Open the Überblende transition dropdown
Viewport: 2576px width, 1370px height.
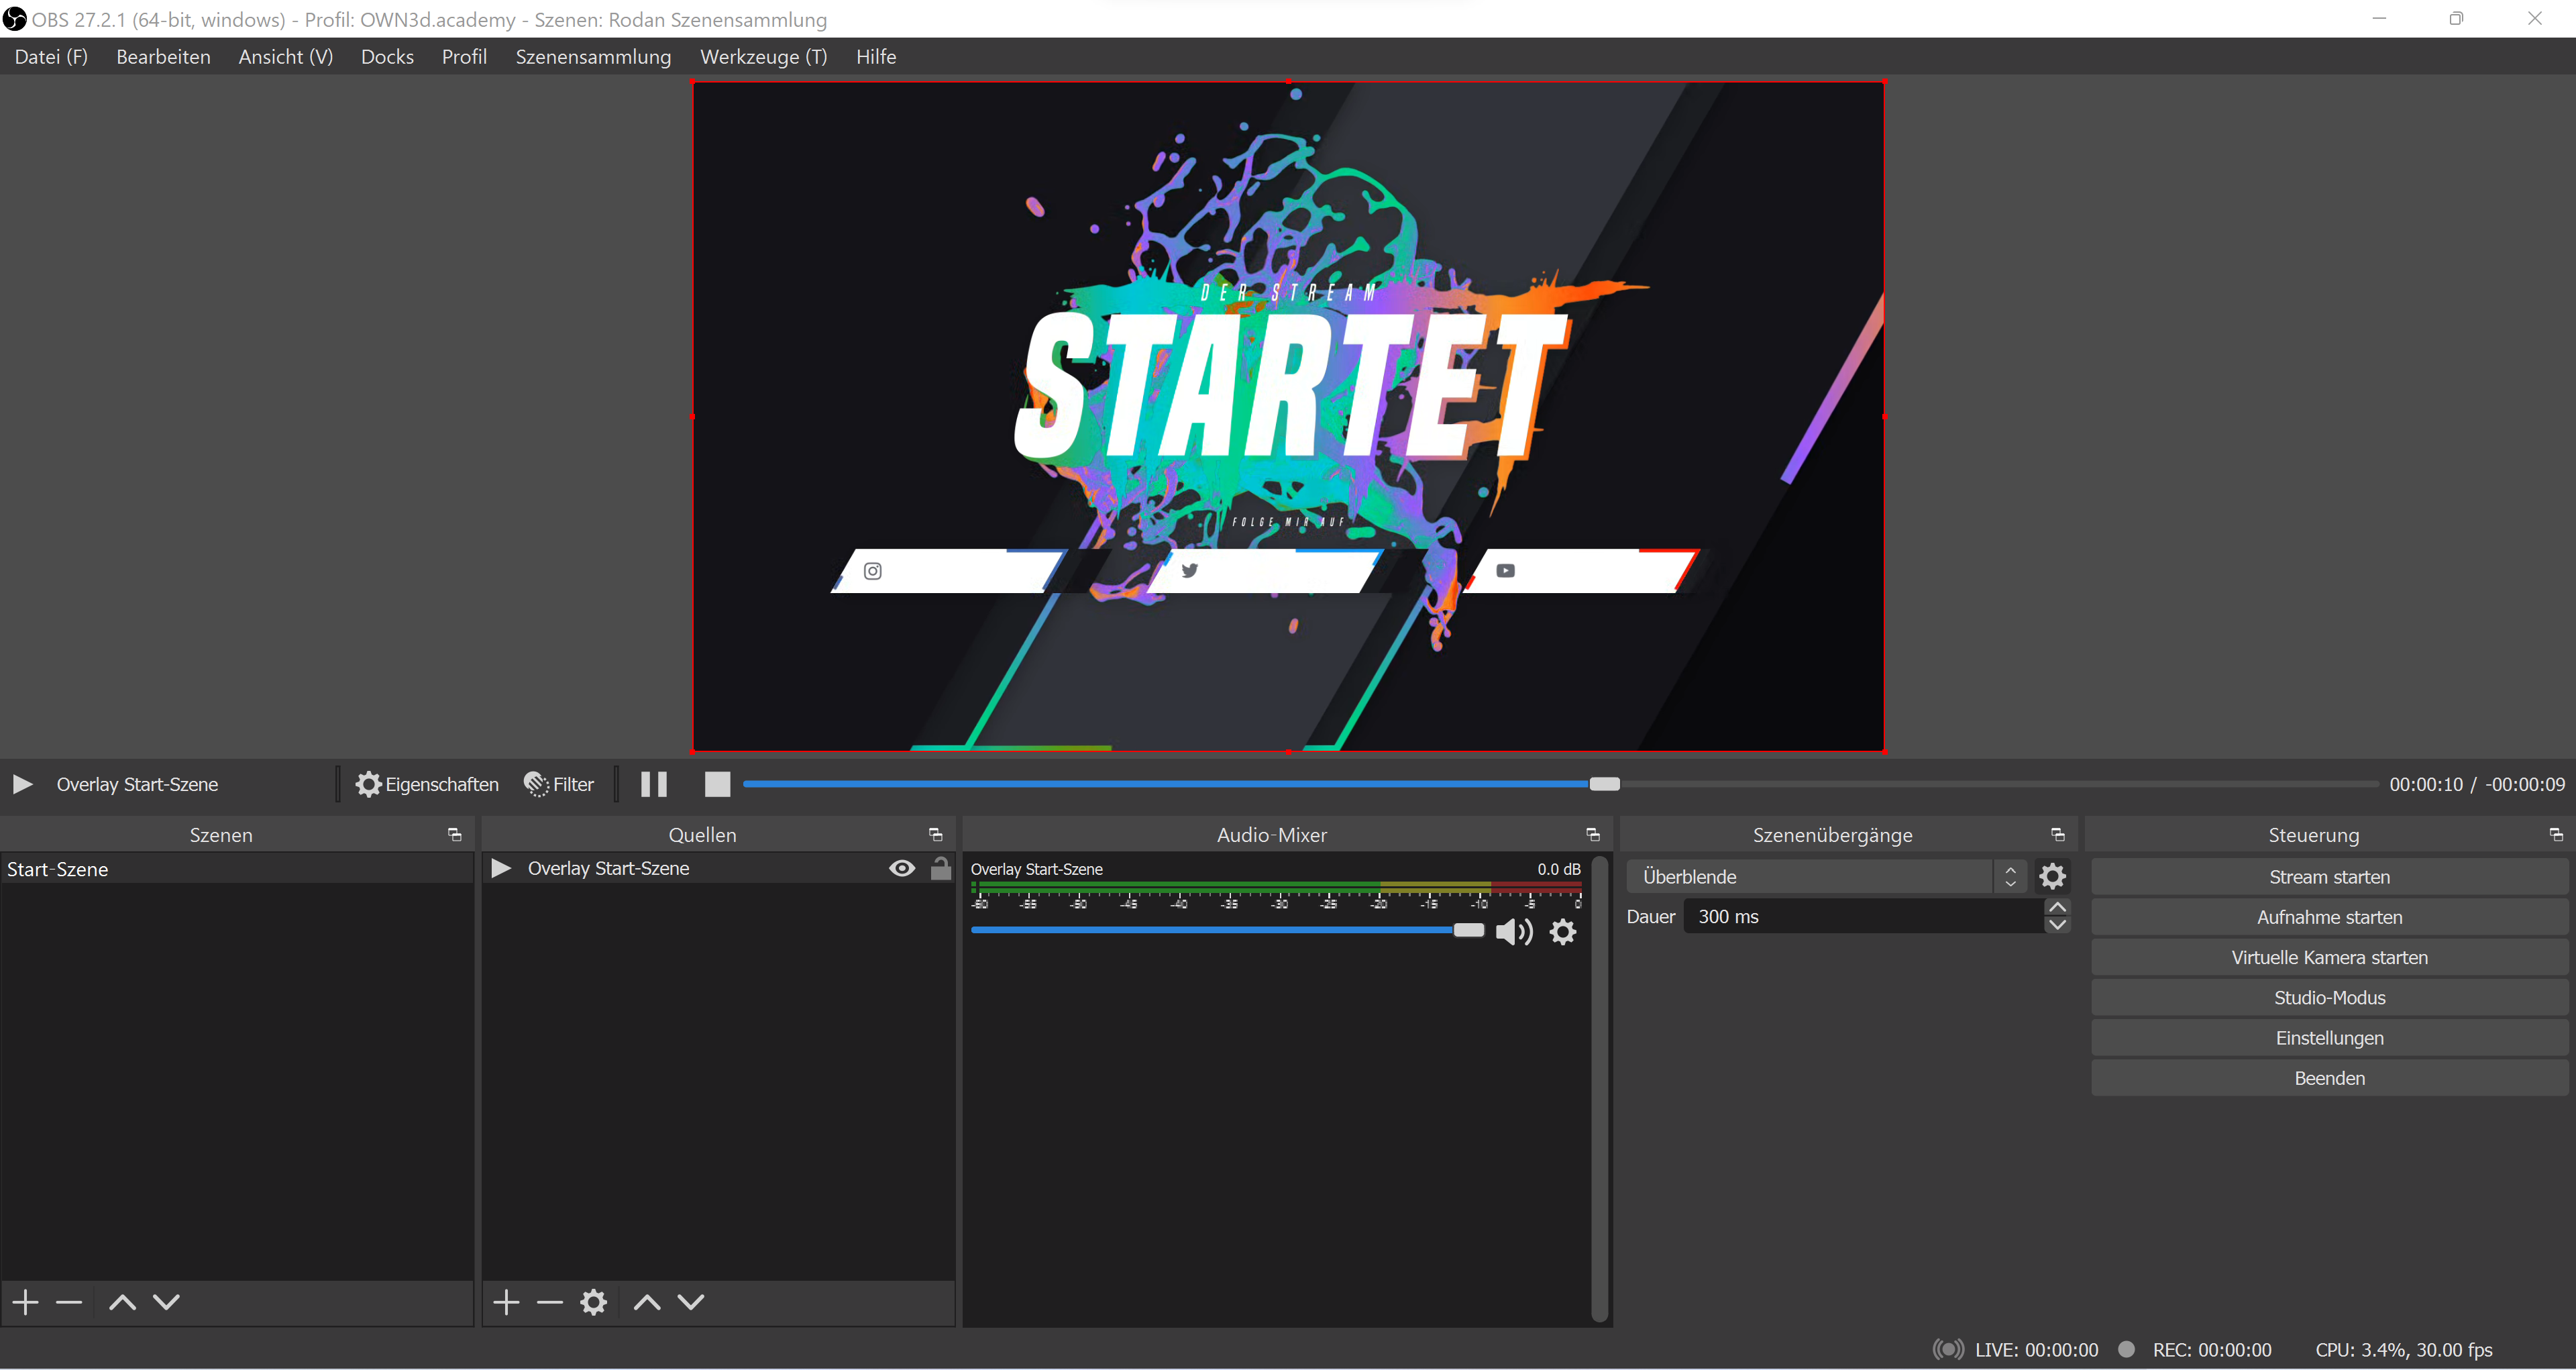(2010, 876)
